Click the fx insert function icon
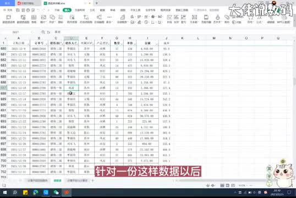The height and width of the screenshot is (198, 296). pyautogui.click(x=49, y=32)
